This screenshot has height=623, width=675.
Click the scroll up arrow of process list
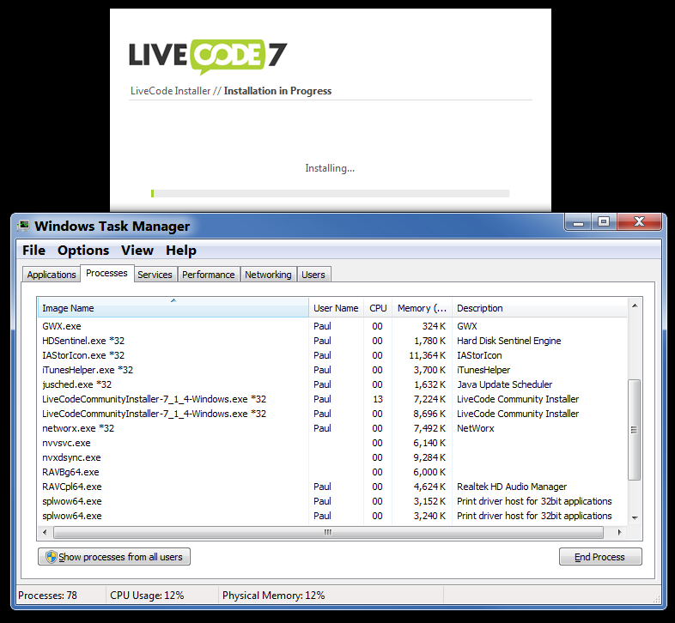tap(635, 305)
